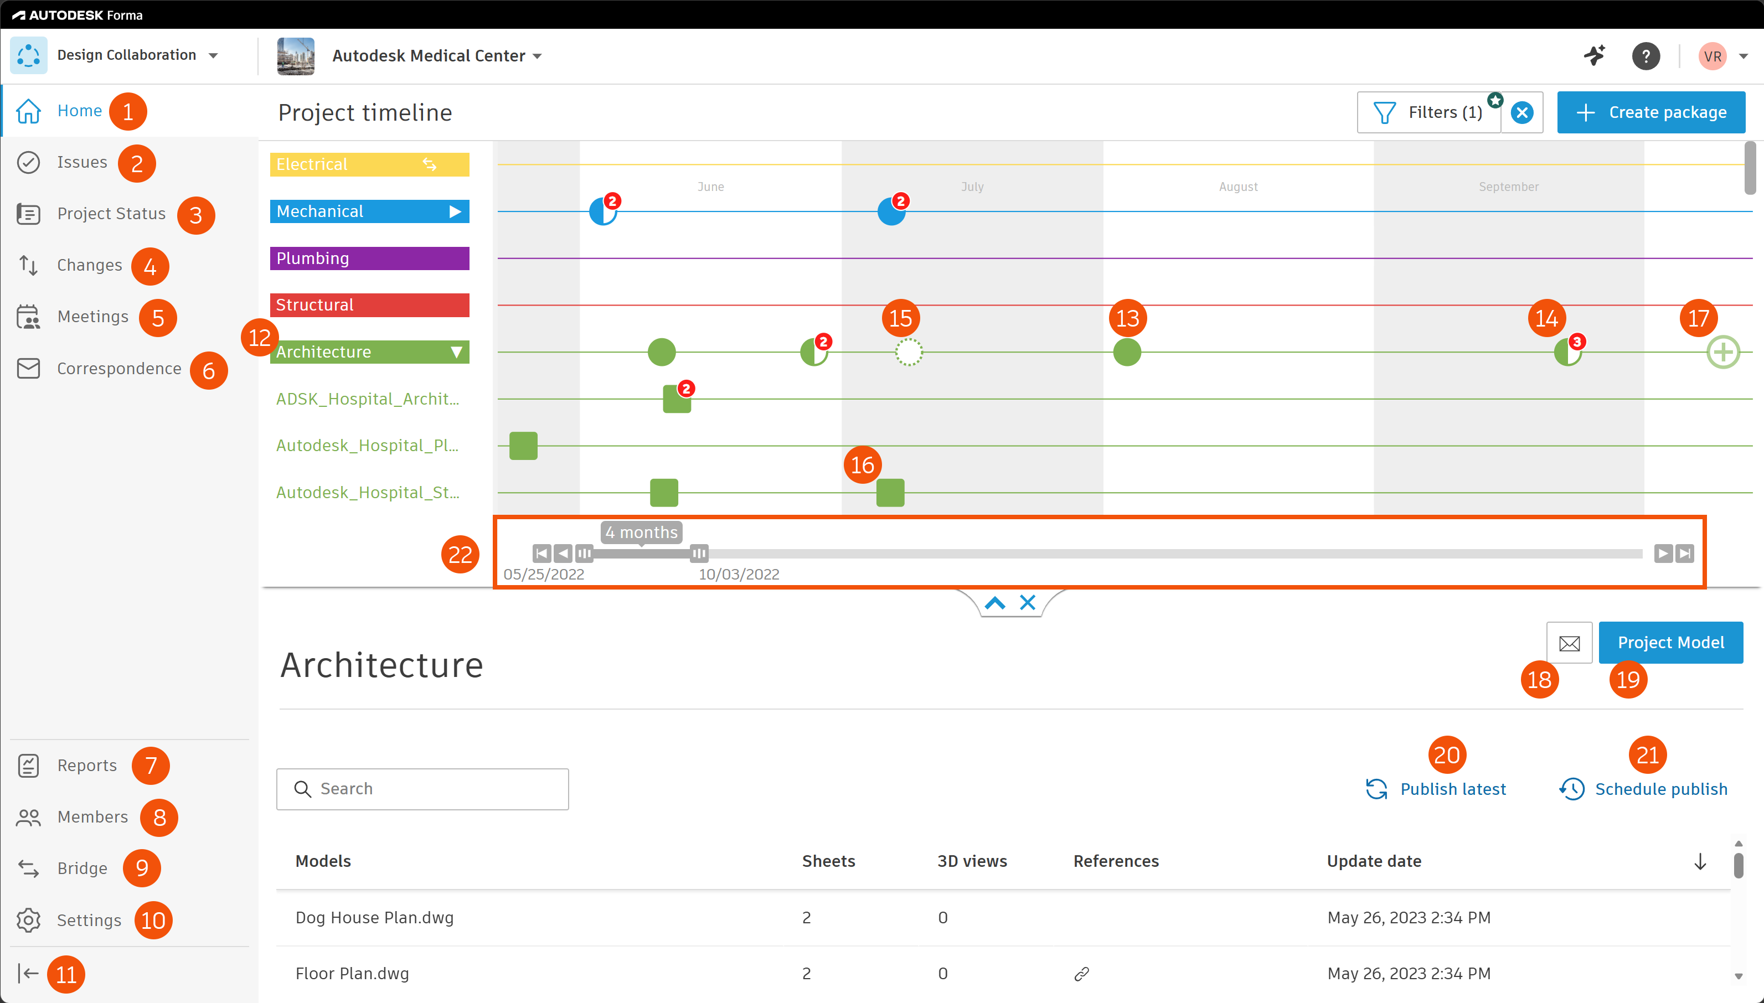Click the references link icon for Floor Plan.dwg
This screenshot has height=1003, width=1764.
tap(1081, 973)
